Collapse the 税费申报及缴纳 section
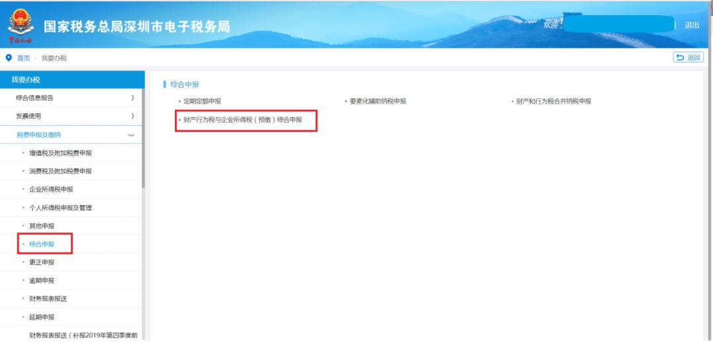The width and height of the screenshot is (713, 342). coord(131,135)
